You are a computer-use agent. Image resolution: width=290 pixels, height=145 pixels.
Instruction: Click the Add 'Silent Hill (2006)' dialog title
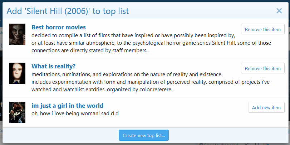pyautogui.click(x=68, y=11)
